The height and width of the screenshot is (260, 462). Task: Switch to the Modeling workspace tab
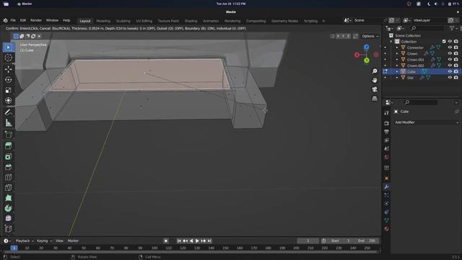pyautogui.click(x=103, y=21)
